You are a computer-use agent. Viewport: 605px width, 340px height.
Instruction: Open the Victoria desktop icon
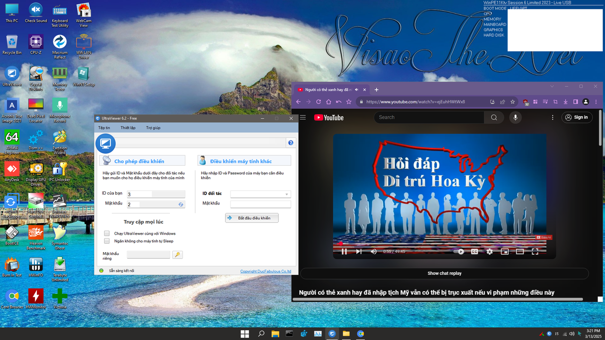(x=60, y=298)
